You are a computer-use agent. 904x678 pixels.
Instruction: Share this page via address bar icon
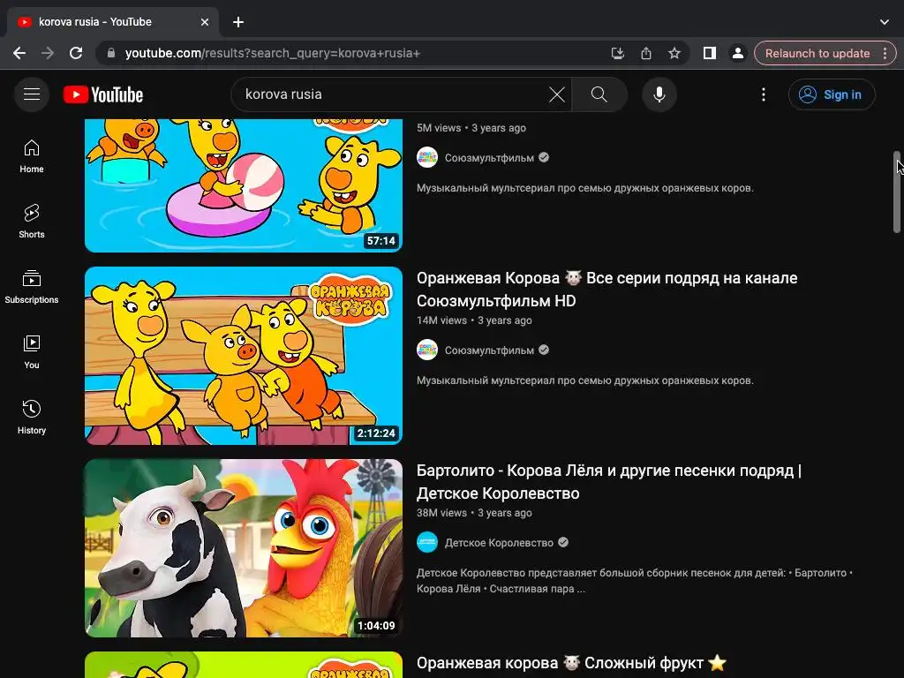[x=645, y=53]
